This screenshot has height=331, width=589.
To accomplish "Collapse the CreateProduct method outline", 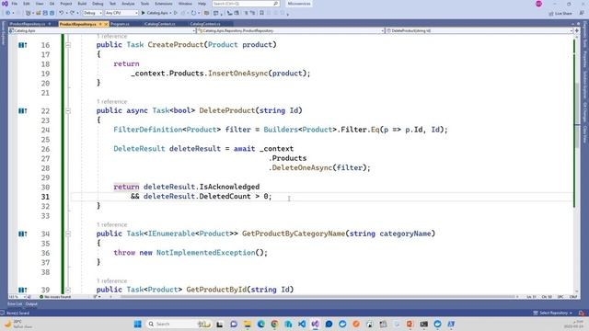I will tap(68, 45).
